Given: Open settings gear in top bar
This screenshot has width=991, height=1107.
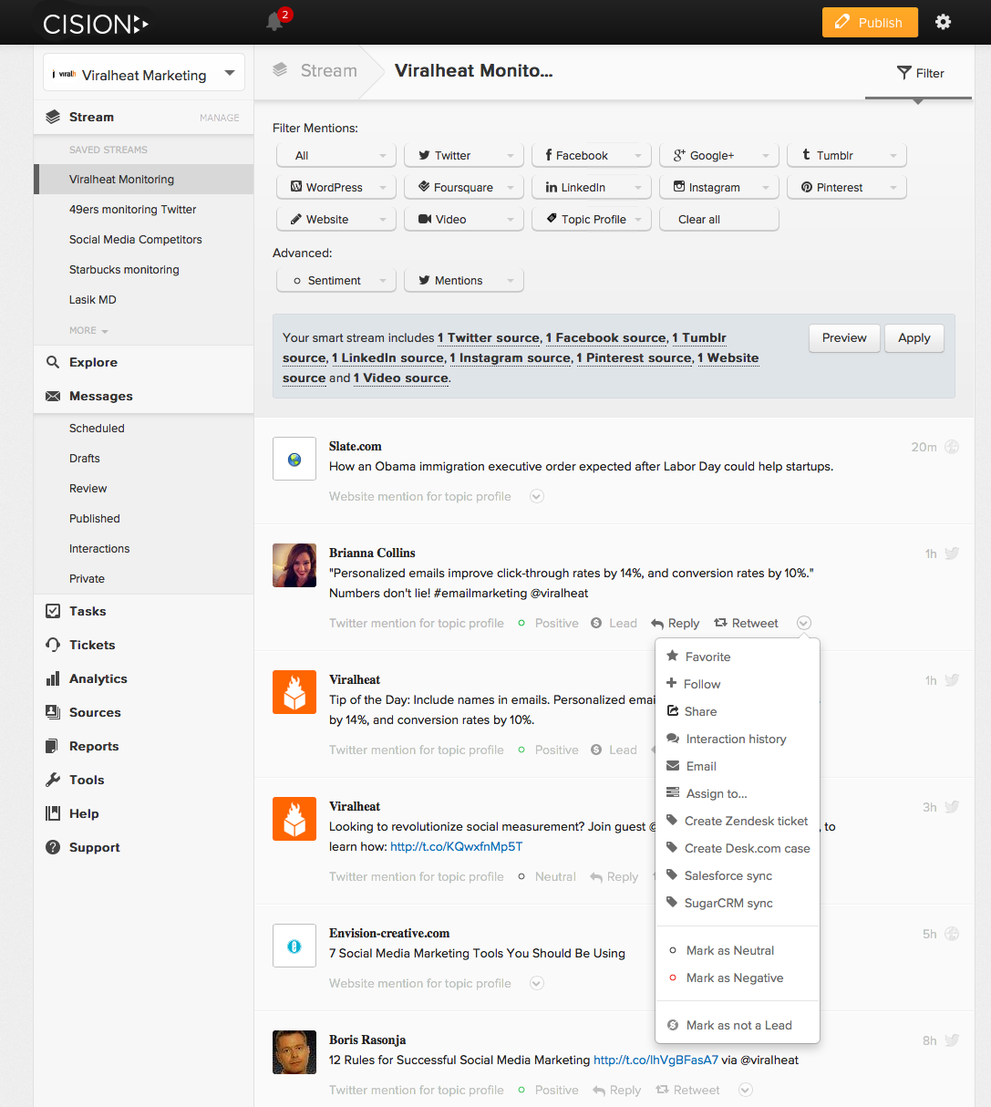Looking at the screenshot, I should pos(944,22).
